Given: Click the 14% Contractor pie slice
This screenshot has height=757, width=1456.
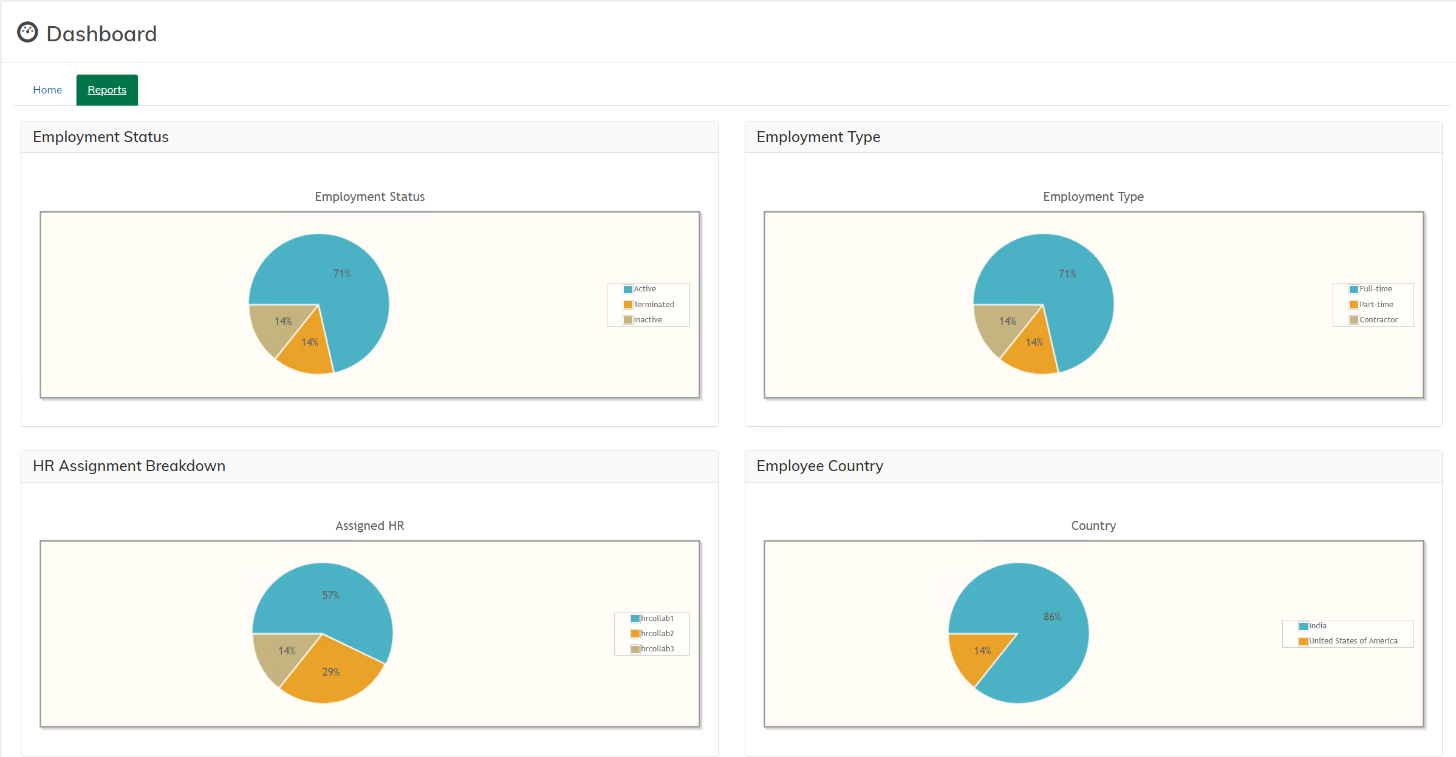Looking at the screenshot, I should point(1007,321).
